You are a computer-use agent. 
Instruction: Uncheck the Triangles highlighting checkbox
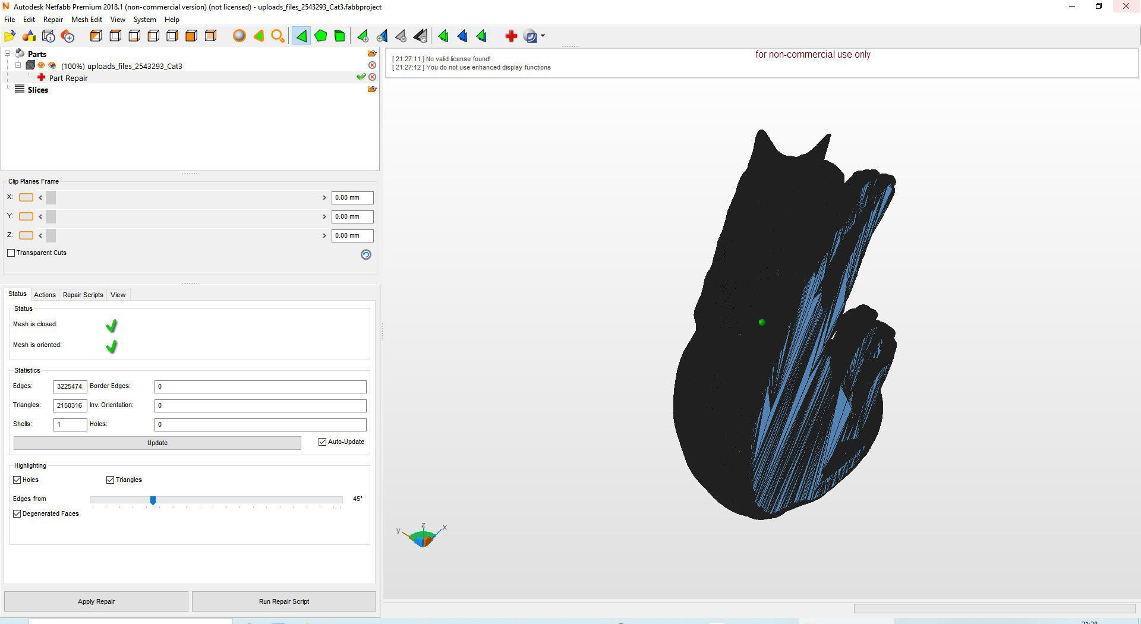[x=110, y=480]
